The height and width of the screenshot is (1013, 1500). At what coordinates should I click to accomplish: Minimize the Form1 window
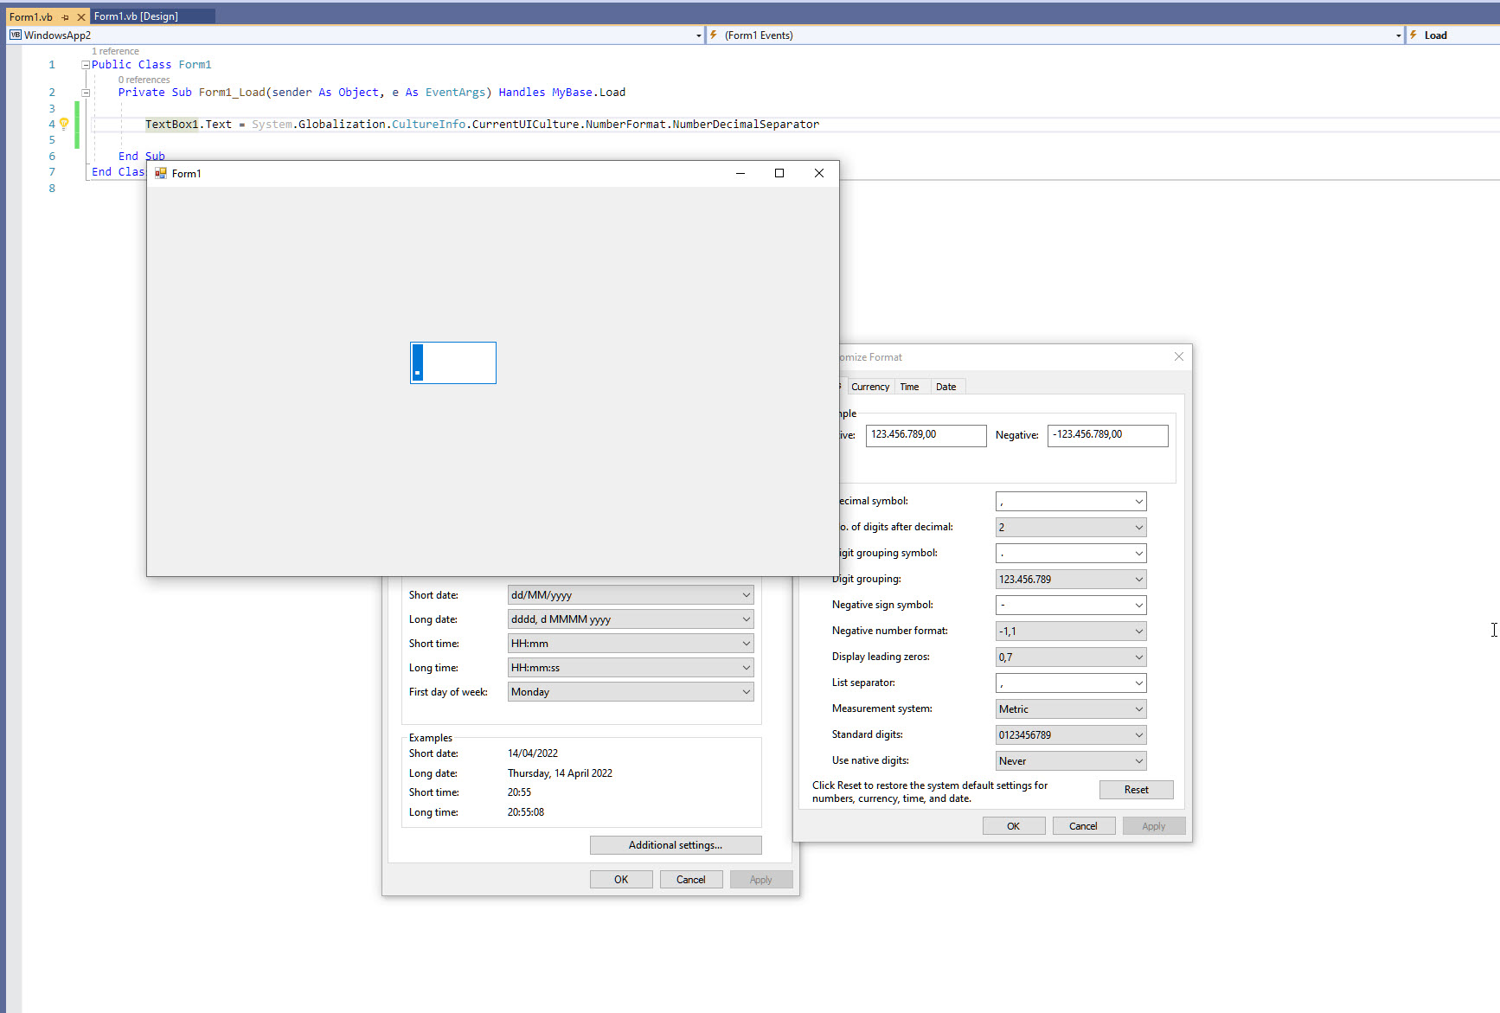click(740, 173)
